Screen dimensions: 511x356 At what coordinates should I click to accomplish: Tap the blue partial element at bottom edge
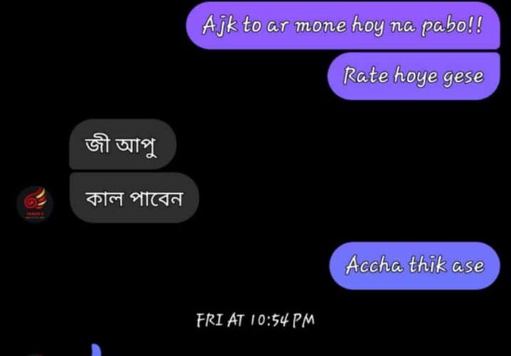click(x=96, y=350)
